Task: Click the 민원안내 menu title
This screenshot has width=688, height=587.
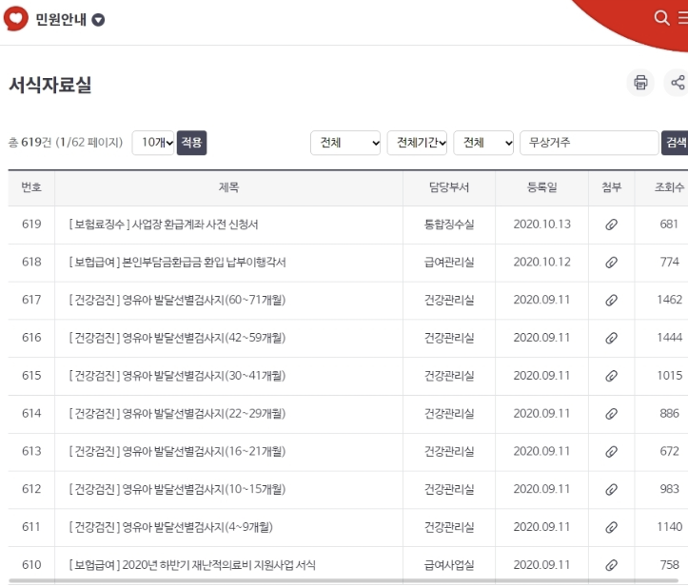Action: pyautogui.click(x=61, y=20)
